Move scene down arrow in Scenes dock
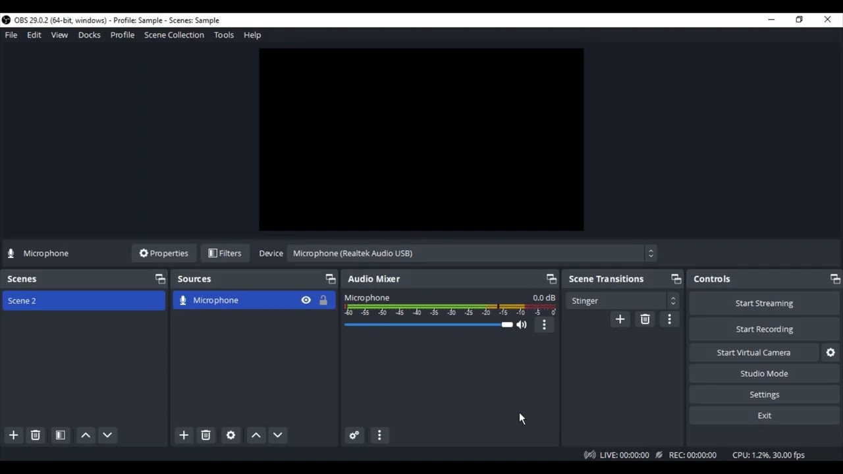This screenshot has width=843, height=474. pos(107,435)
